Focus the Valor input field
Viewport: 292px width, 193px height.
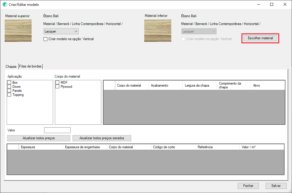tap(57, 130)
